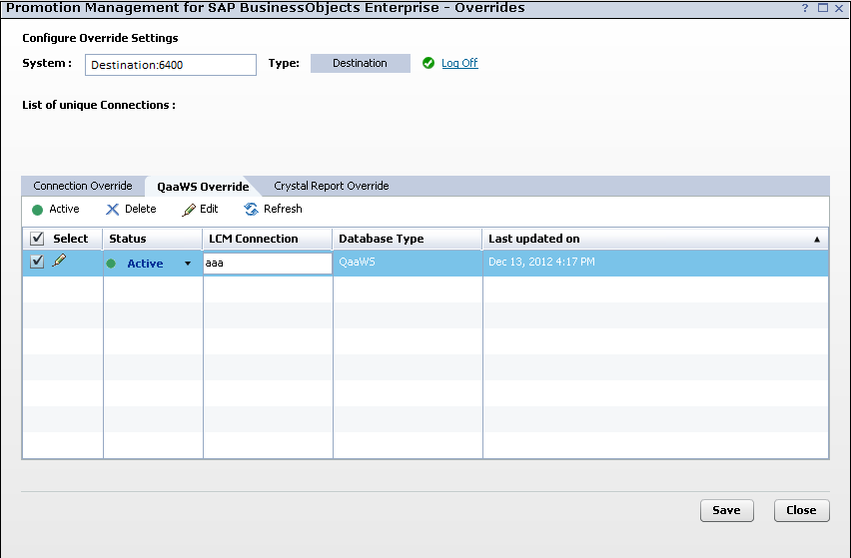Click the Database Type column header

[408, 239]
